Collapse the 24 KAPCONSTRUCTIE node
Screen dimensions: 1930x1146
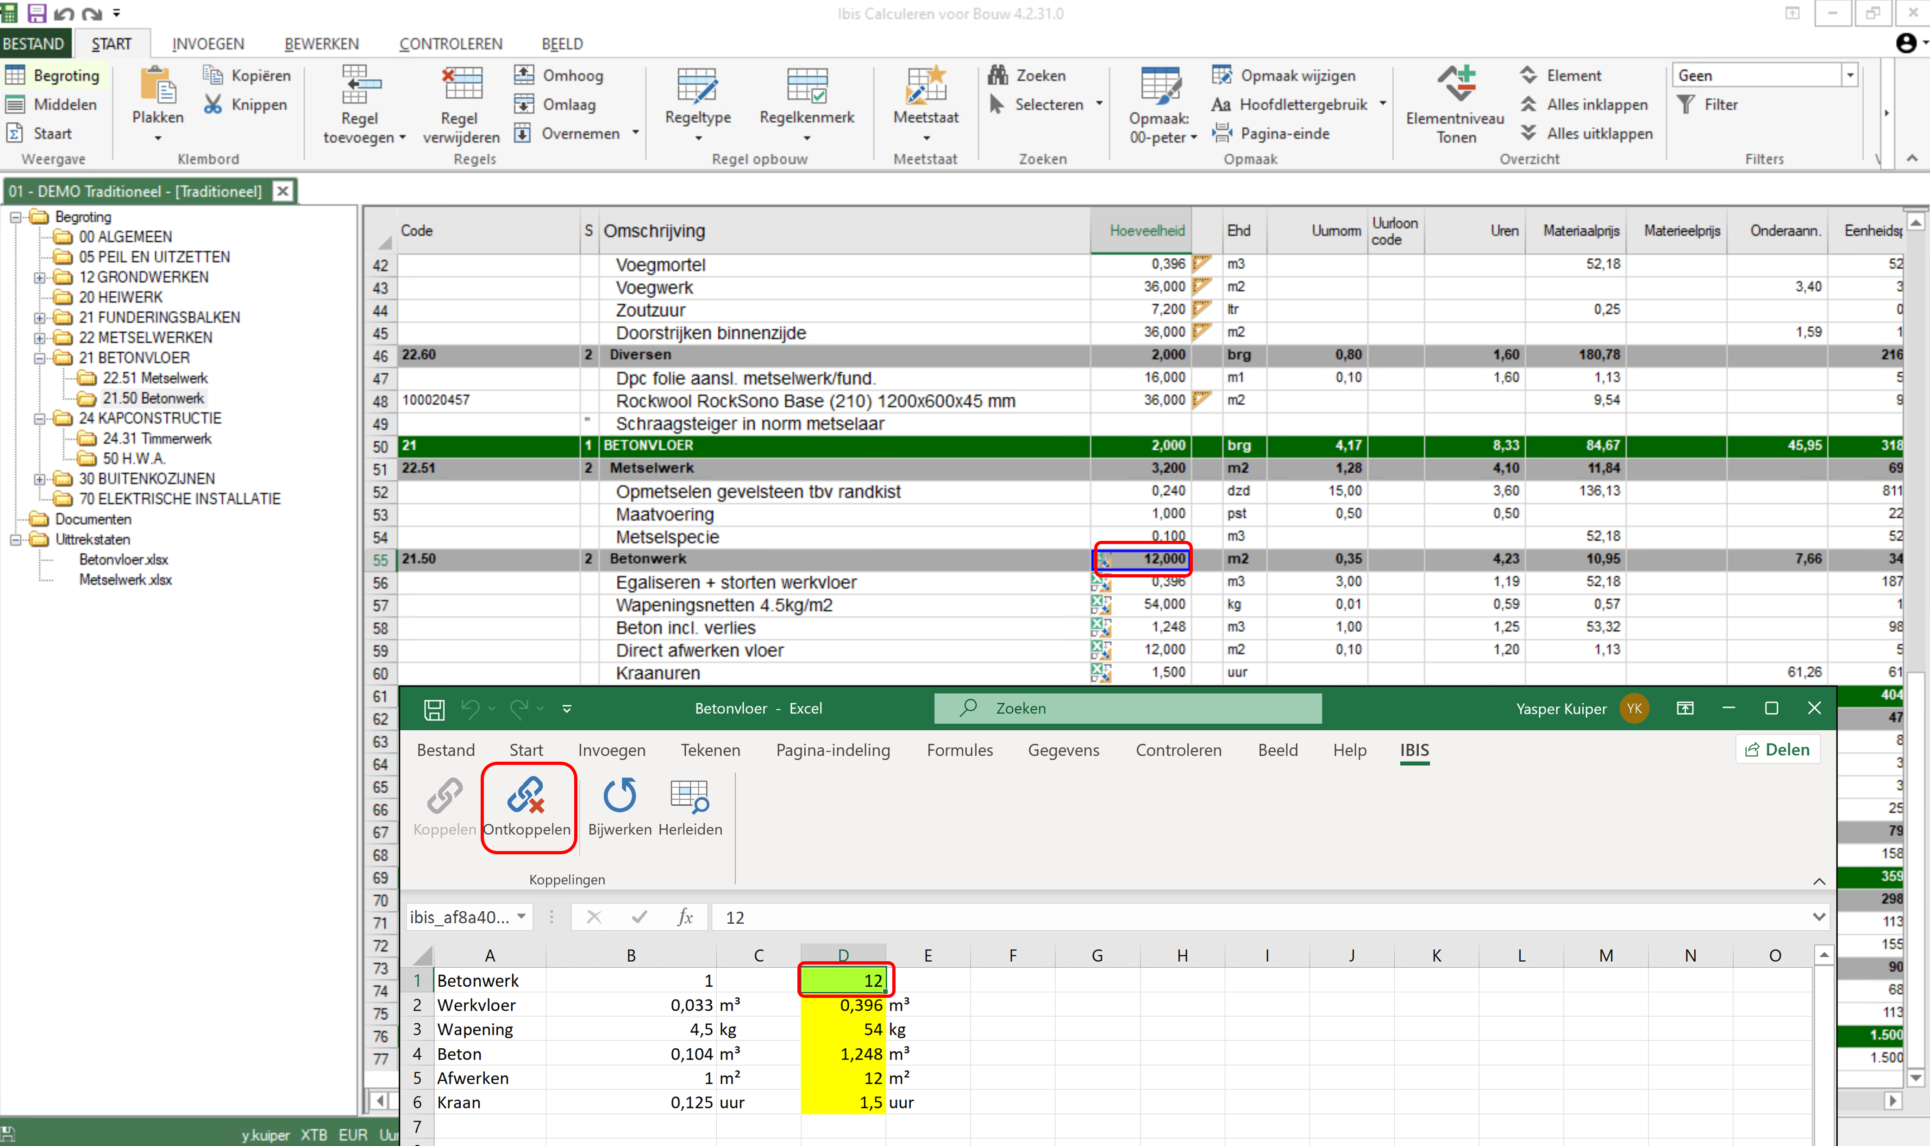tap(38, 418)
